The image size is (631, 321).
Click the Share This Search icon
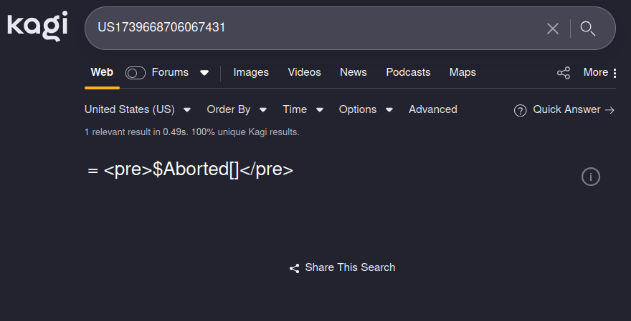tap(294, 268)
